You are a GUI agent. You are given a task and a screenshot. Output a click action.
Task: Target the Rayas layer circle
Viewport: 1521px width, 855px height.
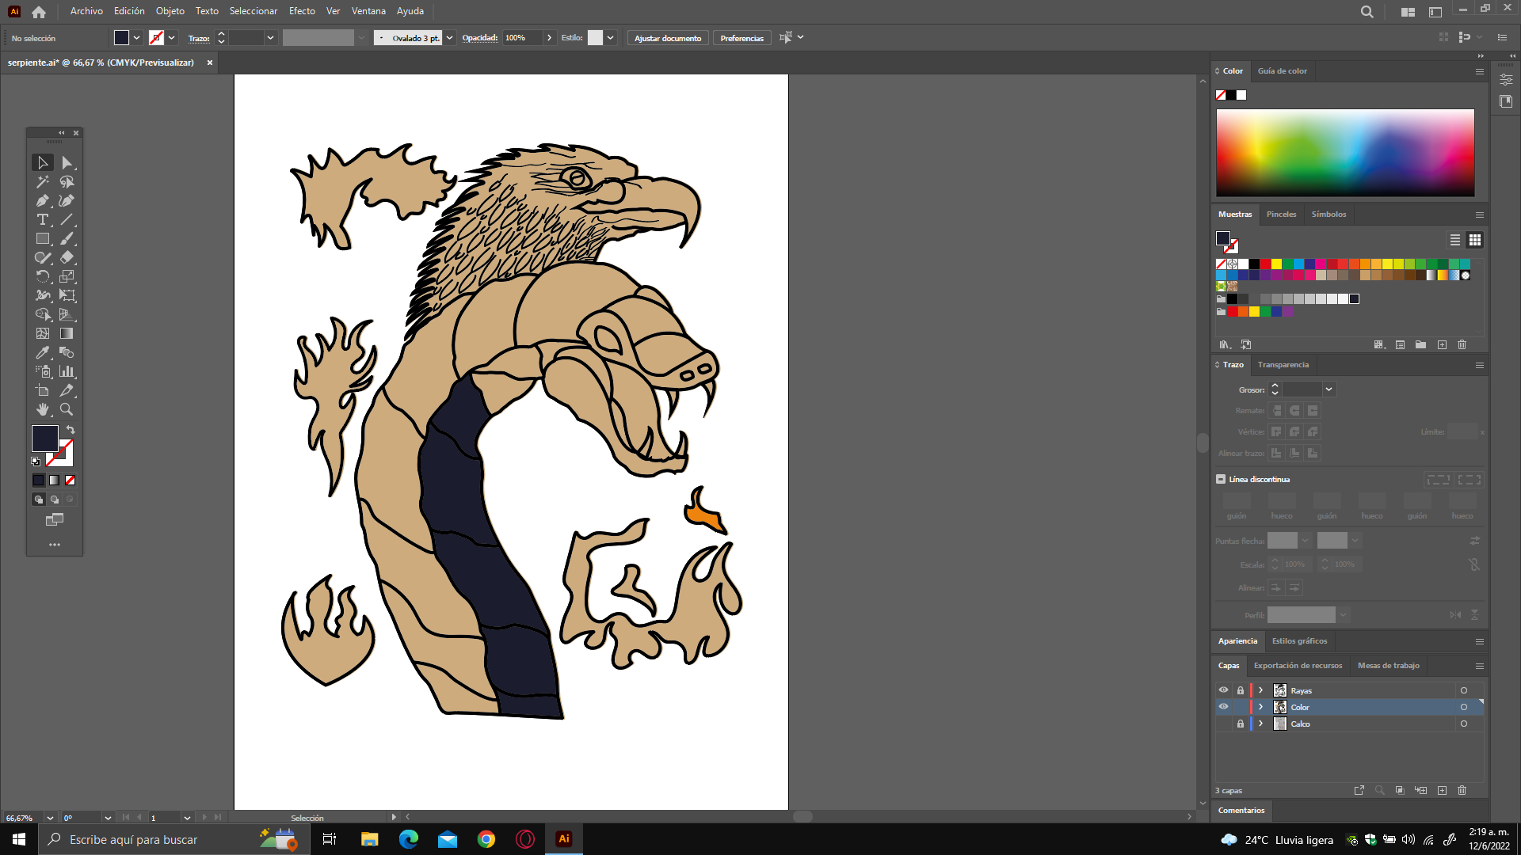coord(1464,690)
